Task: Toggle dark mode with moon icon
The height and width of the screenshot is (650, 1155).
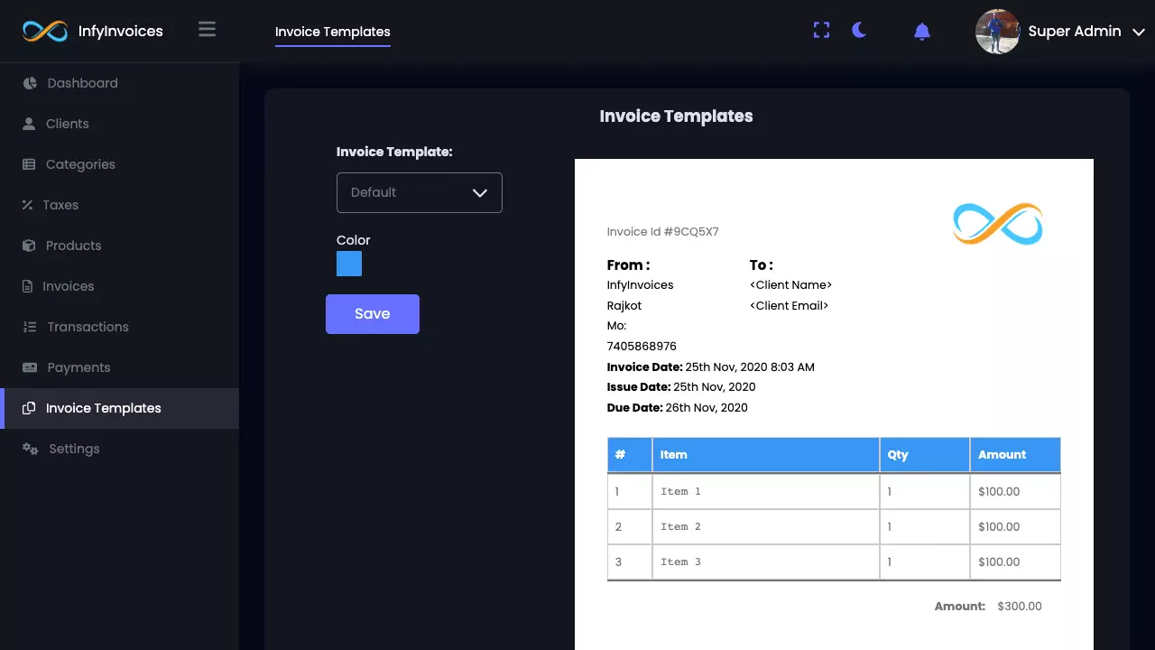Action: click(x=859, y=31)
